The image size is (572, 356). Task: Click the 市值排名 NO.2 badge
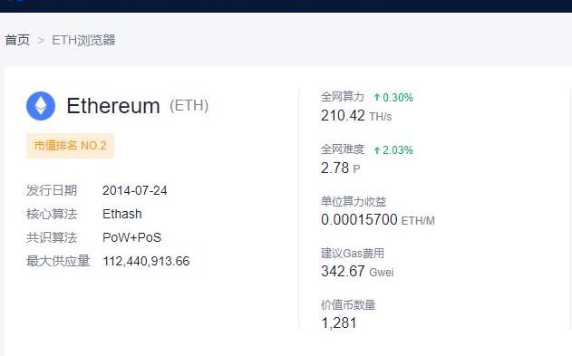[x=70, y=145]
